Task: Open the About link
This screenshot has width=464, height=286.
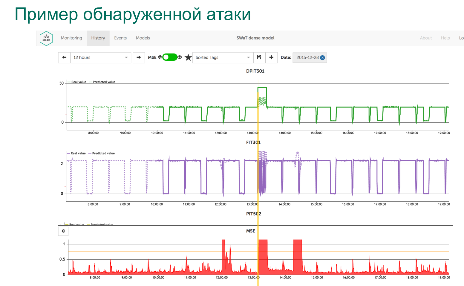Action: pos(426,38)
